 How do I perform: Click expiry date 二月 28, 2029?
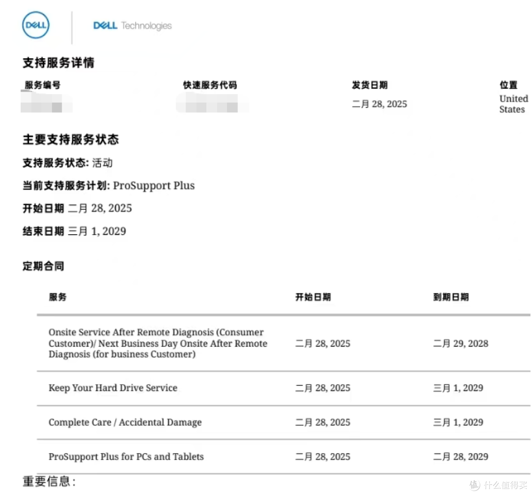(x=461, y=457)
